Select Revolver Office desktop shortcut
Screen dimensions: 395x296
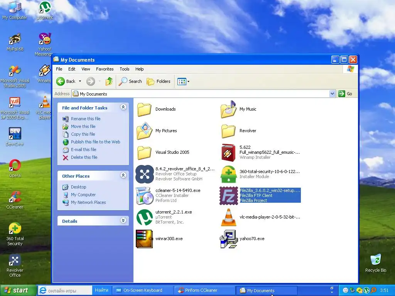[x=15, y=266]
